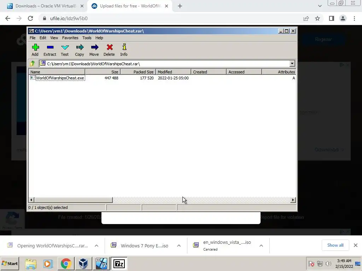Open a new Chrome tab
This screenshot has height=271, width=362.
[180, 6]
